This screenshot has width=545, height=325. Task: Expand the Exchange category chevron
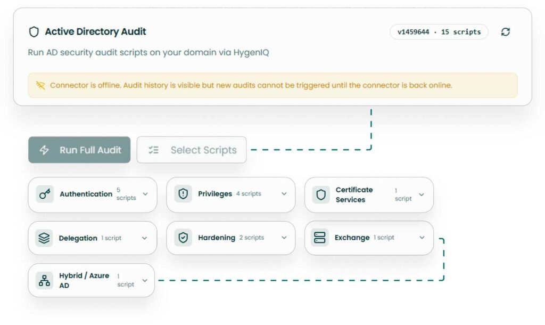(x=422, y=238)
